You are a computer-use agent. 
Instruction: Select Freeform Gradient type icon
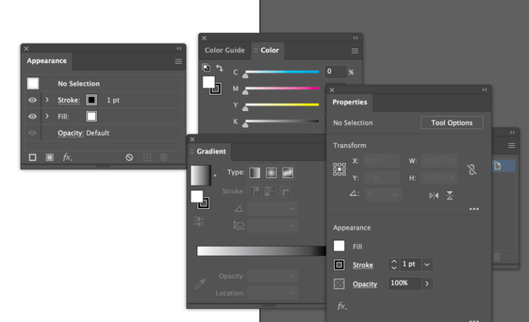[x=287, y=173]
